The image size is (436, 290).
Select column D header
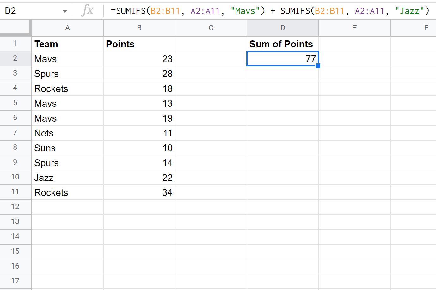tap(283, 28)
